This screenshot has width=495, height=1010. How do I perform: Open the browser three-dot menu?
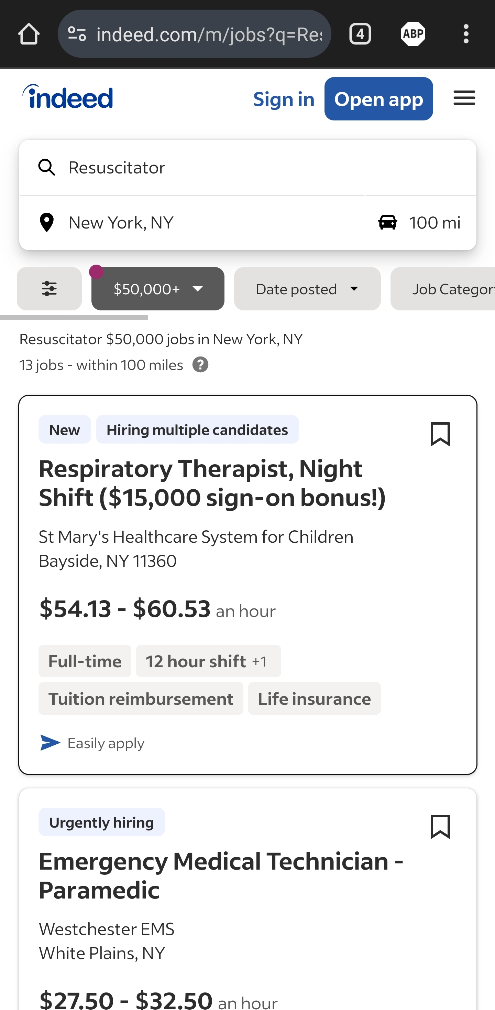click(466, 34)
